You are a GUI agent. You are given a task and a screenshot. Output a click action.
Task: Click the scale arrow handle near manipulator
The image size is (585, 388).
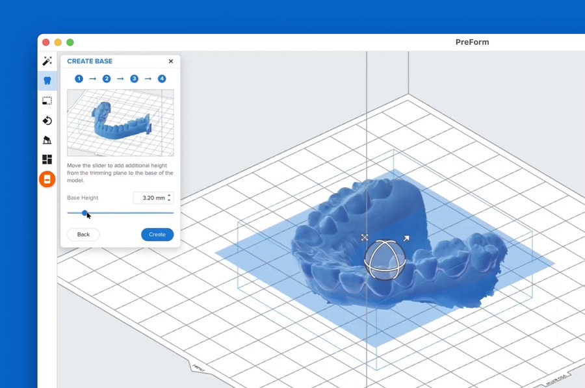(406, 239)
